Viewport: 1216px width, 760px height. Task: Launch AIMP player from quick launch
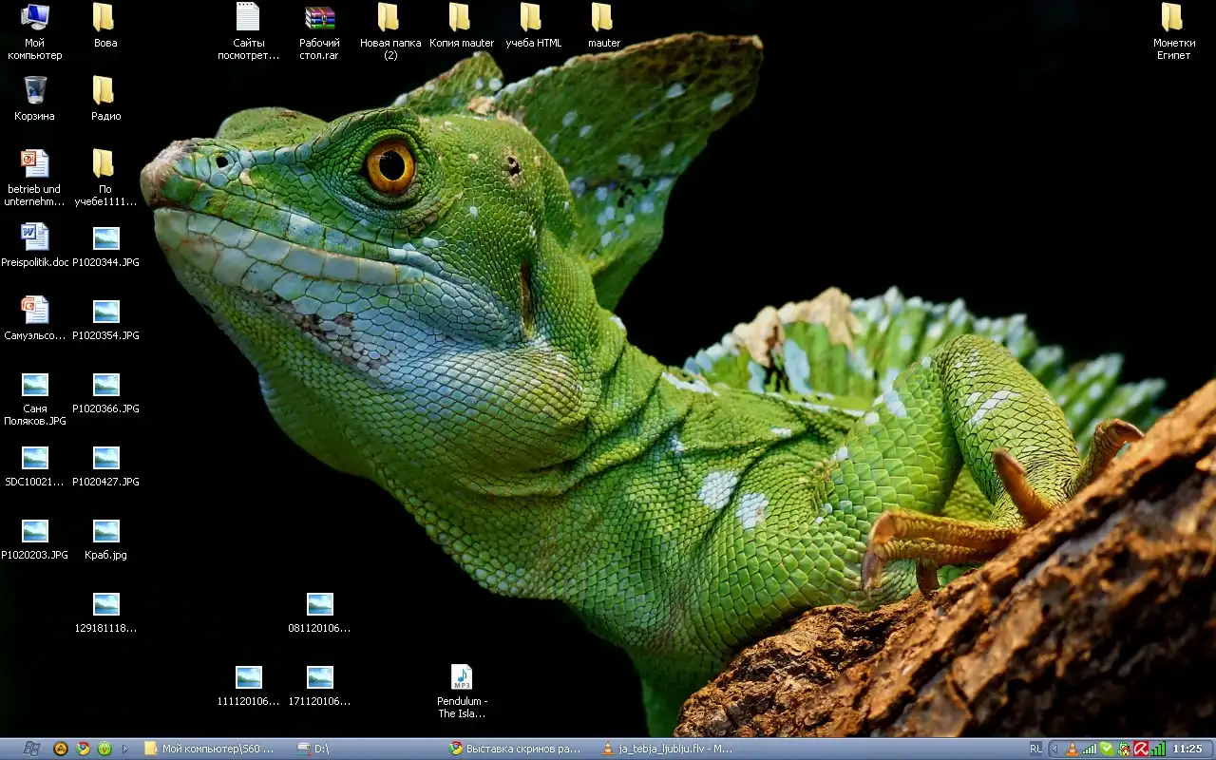point(61,749)
